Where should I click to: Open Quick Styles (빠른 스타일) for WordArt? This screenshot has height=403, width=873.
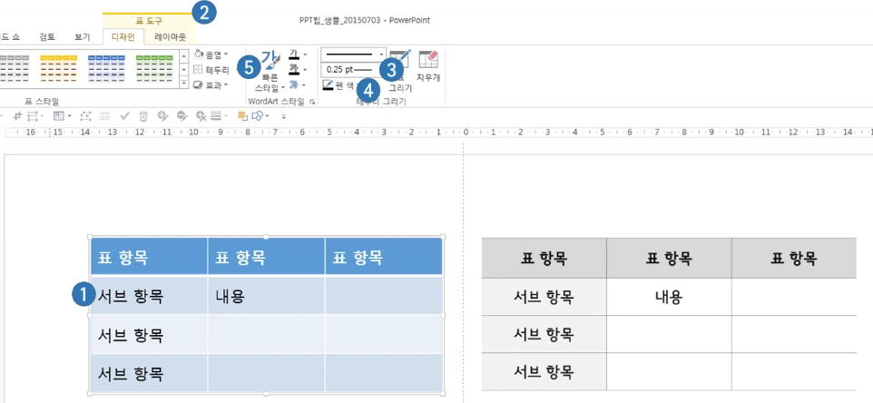(270, 71)
